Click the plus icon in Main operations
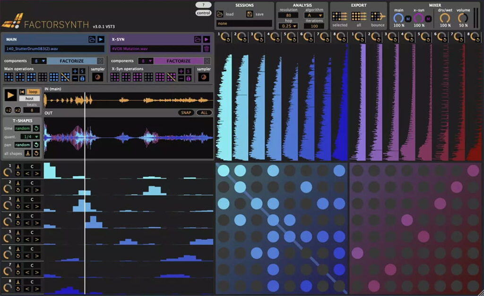The height and width of the screenshot is (296, 484). point(75,71)
